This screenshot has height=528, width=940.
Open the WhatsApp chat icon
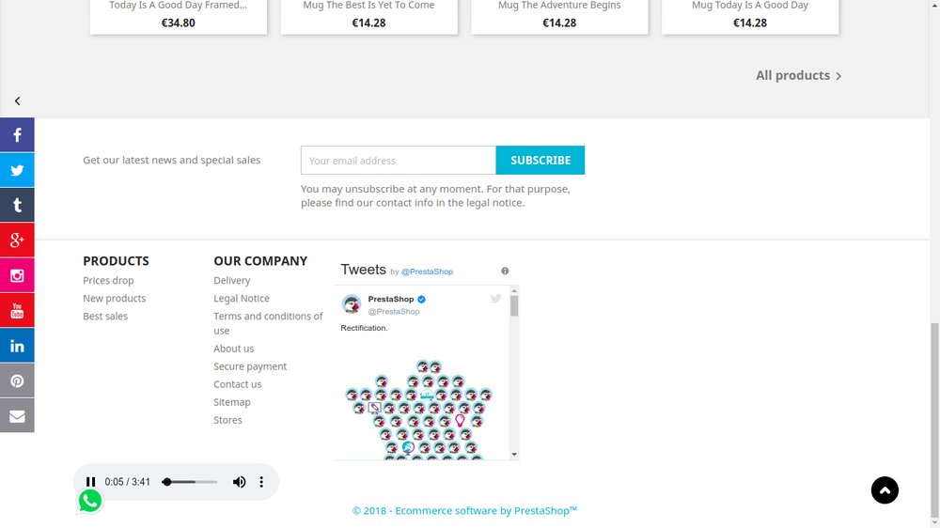(x=90, y=501)
